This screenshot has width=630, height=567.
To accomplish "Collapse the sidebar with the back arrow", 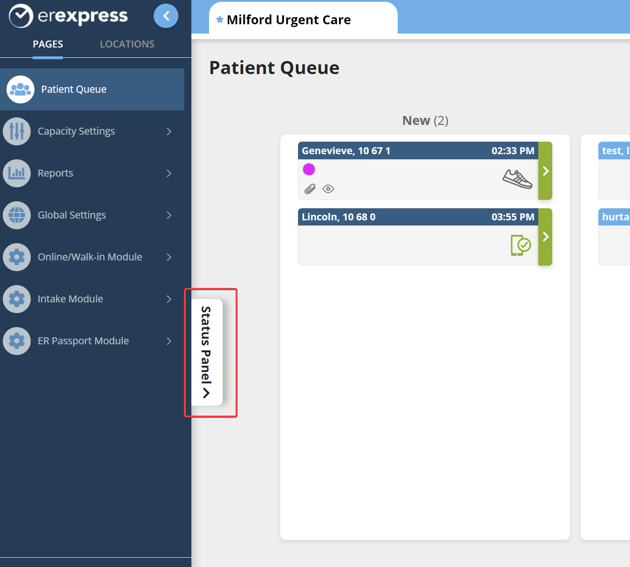I will tap(166, 16).
